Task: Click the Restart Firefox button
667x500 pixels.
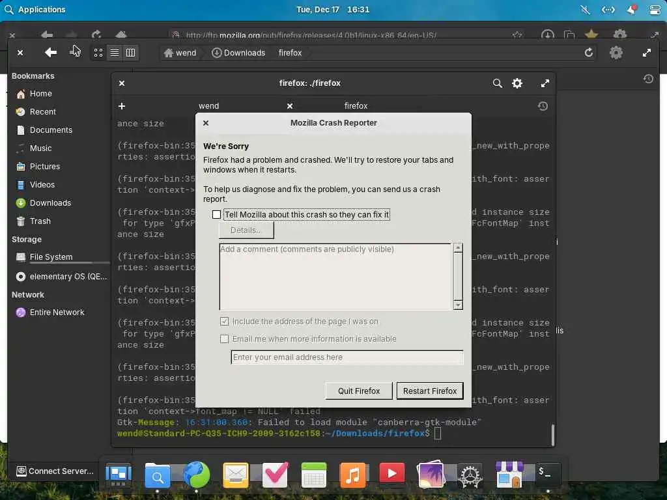Action: pos(430,391)
